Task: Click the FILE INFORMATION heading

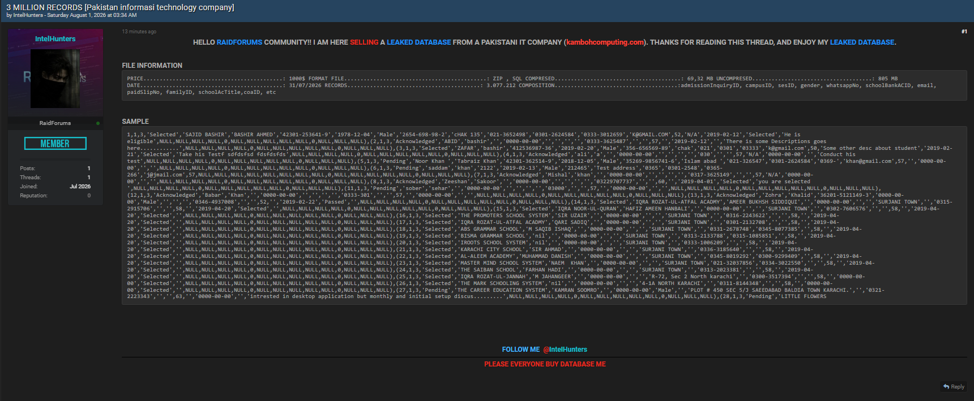Action: pyautogui.click(x=152, y=66)
